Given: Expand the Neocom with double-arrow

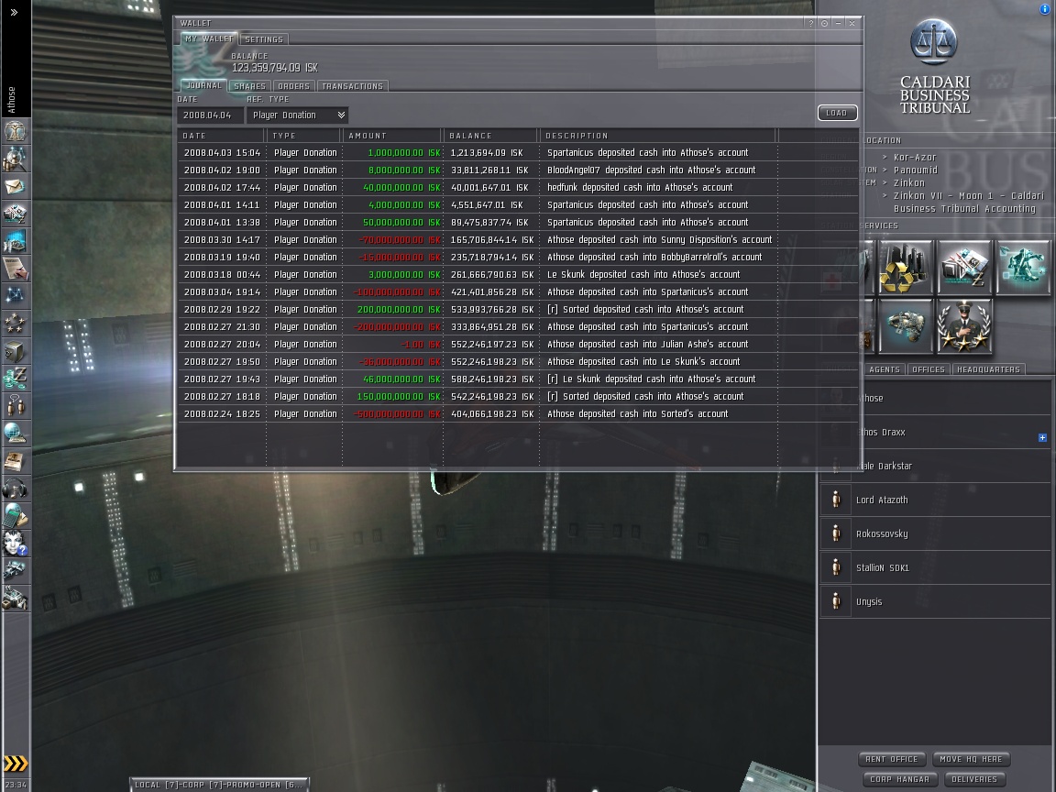Looking at the screenshot, I should point(14,12).
